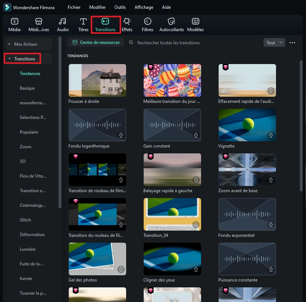The height and width of the screenshot is (302, 306).
Task: Download Transition de rouleau de film transition
Action: coord(121,180)
